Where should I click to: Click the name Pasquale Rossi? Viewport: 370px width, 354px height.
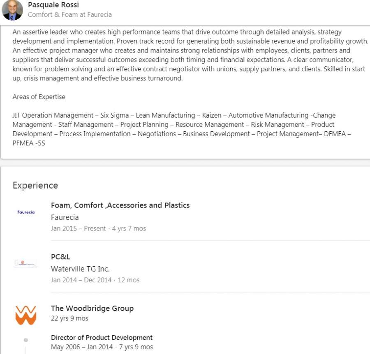53,5
